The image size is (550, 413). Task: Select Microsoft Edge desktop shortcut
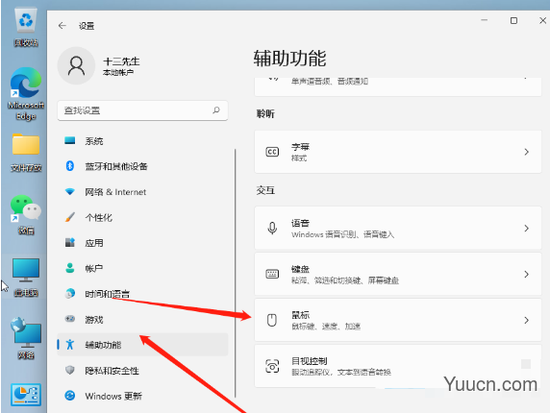26,94
